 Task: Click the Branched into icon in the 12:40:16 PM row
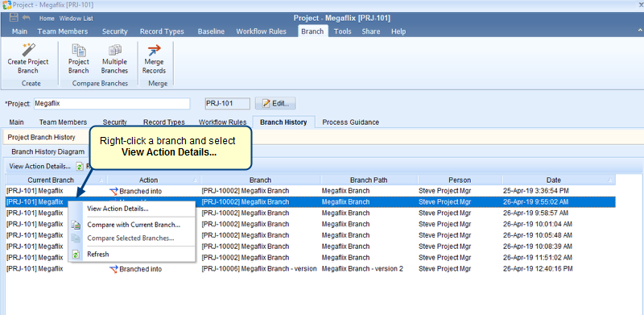click(x=114, y=269)
